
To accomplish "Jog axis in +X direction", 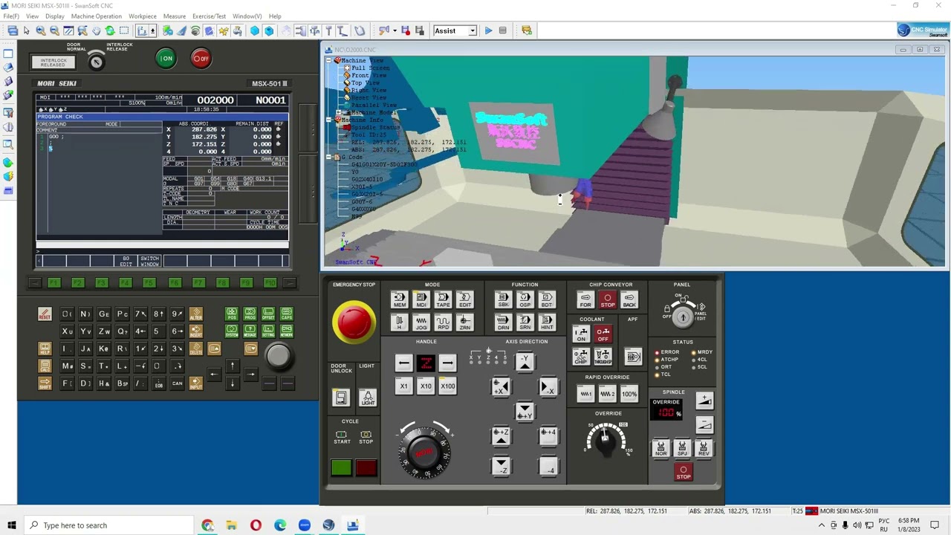I will coord(500,387).
